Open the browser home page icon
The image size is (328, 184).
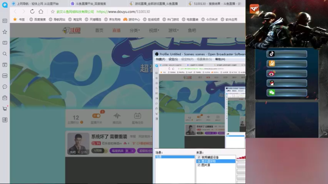pyautogui.click(x=41, y=11)
